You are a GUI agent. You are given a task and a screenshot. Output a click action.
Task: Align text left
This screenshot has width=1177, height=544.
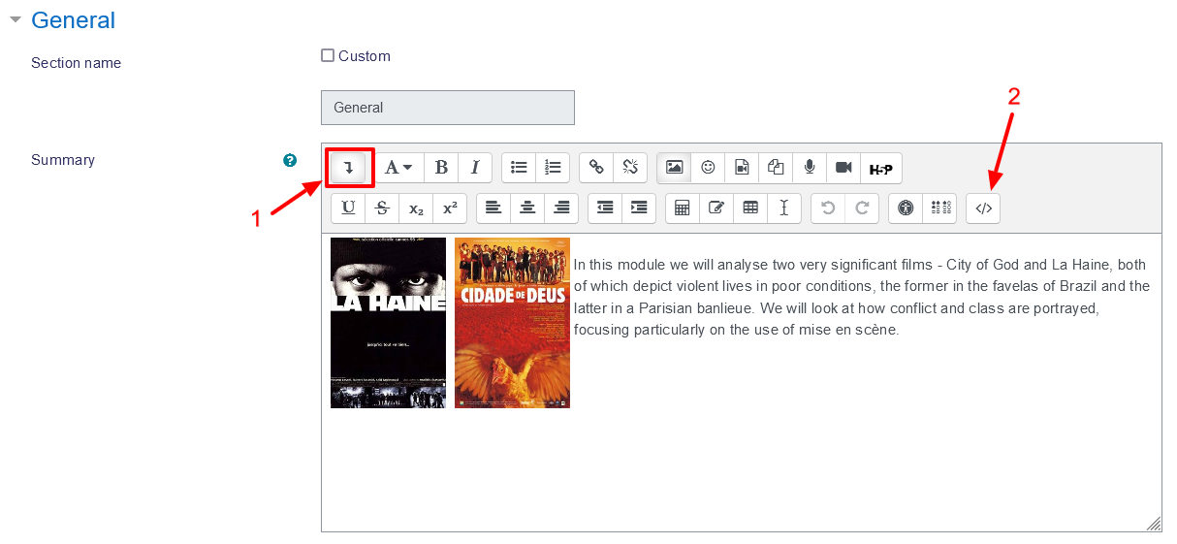[x=493, y=208]
